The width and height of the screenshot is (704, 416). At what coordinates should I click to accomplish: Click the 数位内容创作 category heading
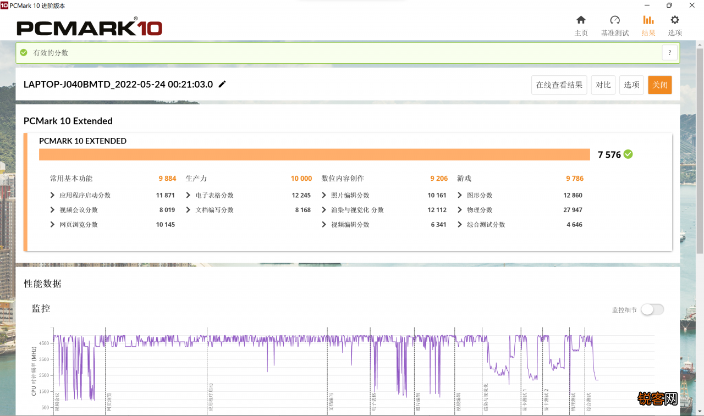[x=343, y=179]
